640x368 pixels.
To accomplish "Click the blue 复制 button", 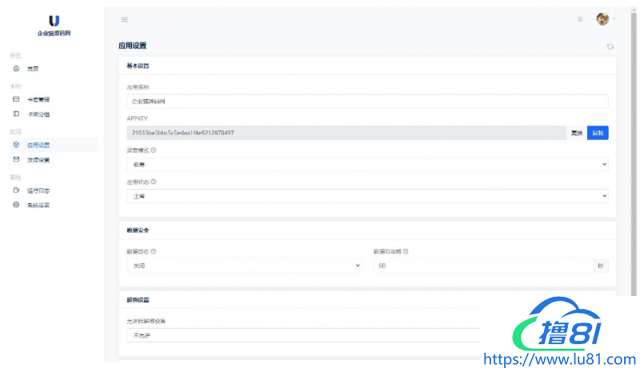I will (598, 133).
